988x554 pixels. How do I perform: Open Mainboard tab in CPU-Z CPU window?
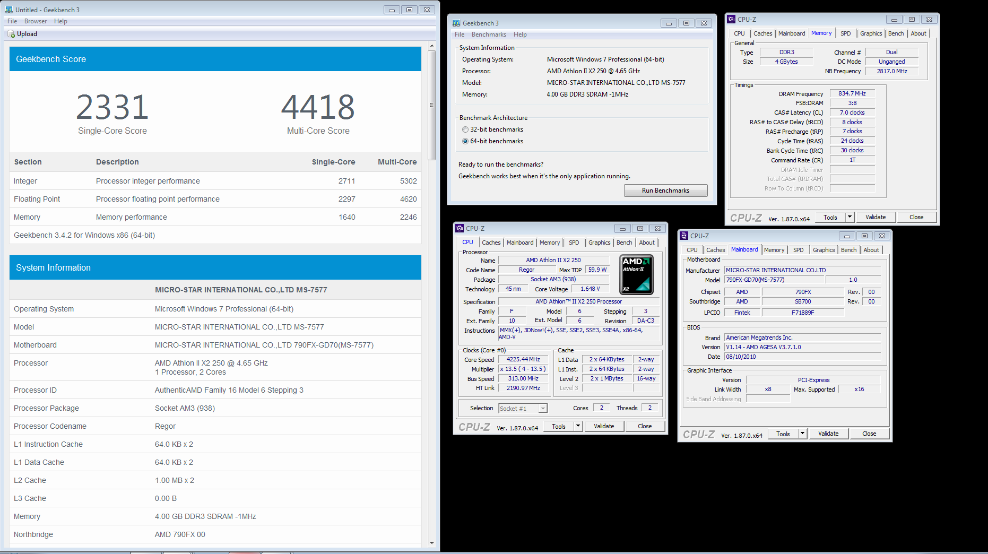[520, 243]
